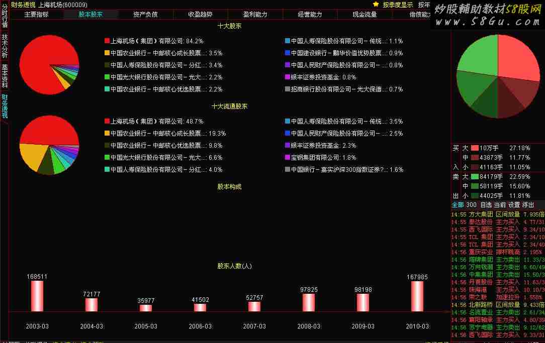Click the 2003-03 shareholder count bar 168511
This screenshot has height=343, width=545.
tap(37, 296)
